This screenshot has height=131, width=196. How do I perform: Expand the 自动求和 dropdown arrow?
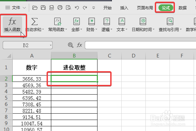pyautogui.click(x=43, y=29)
